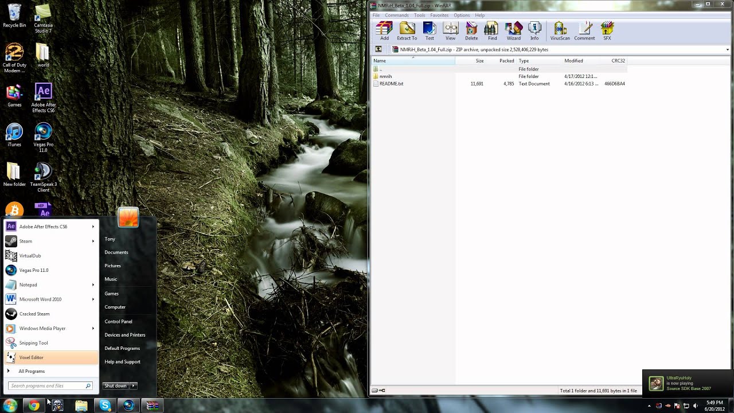
Task: Open the WinRAR Tools menu
Action: click(420, 15)
